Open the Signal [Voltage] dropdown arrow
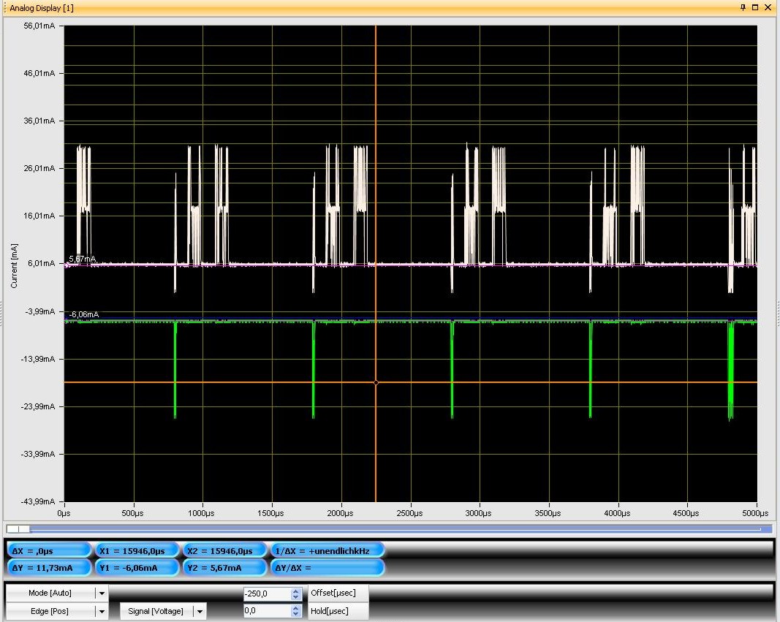 click(x=200, y=612)
